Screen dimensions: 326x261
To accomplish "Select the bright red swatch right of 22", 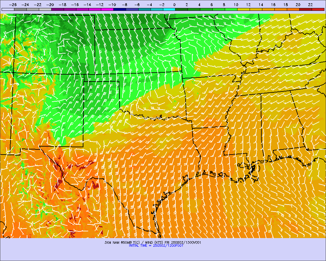I will click(318, 9).
